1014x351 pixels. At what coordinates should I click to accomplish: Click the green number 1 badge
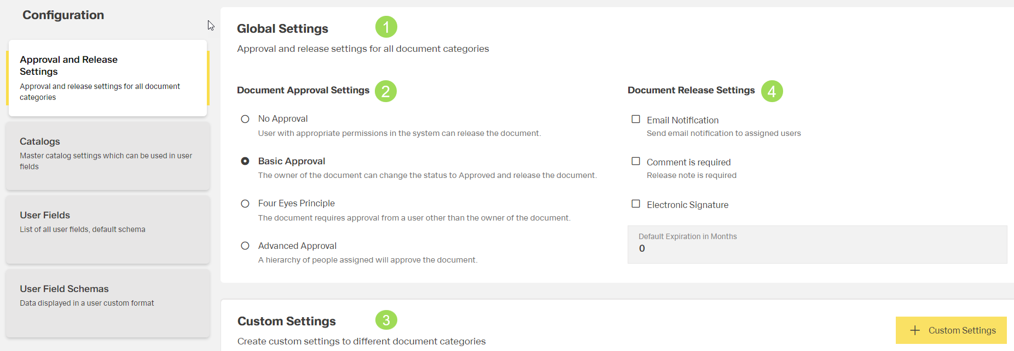[386, 27]
